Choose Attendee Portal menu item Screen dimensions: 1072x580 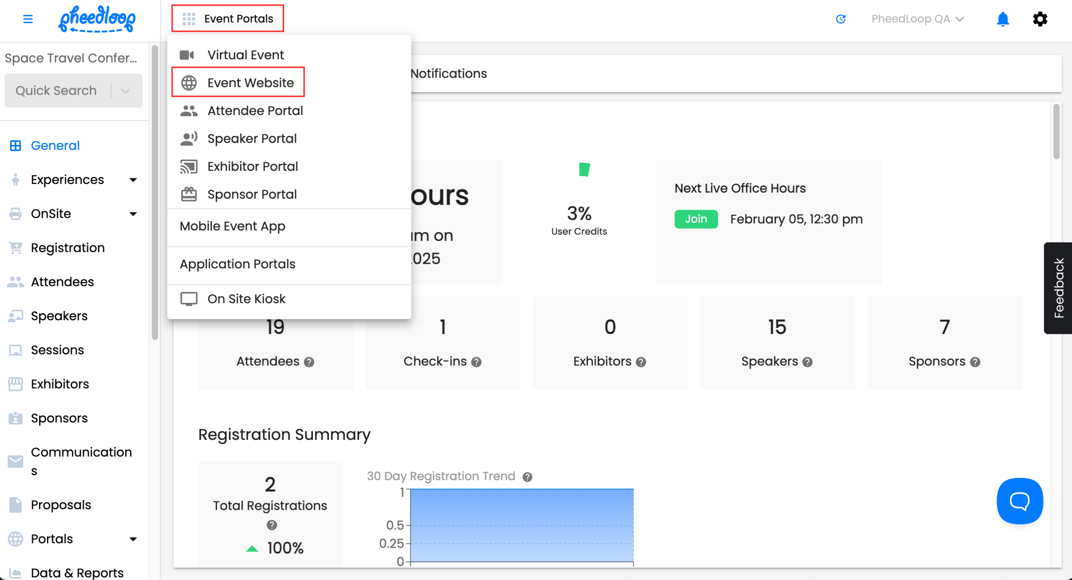(255, 110)
